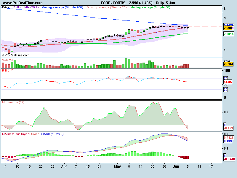Click the Daily 5 Jun timeframe text

[x=165, y=3]
